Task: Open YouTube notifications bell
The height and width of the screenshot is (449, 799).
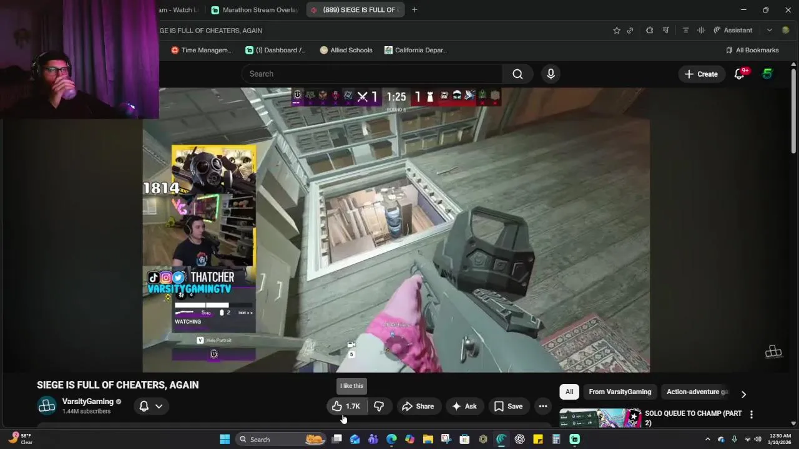Action: coord(740,74)
